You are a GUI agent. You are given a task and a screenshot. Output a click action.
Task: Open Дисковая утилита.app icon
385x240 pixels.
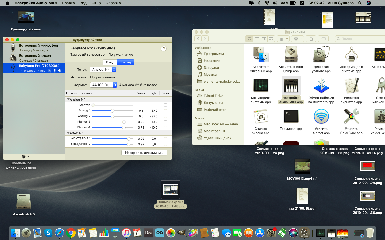[321, 55]
